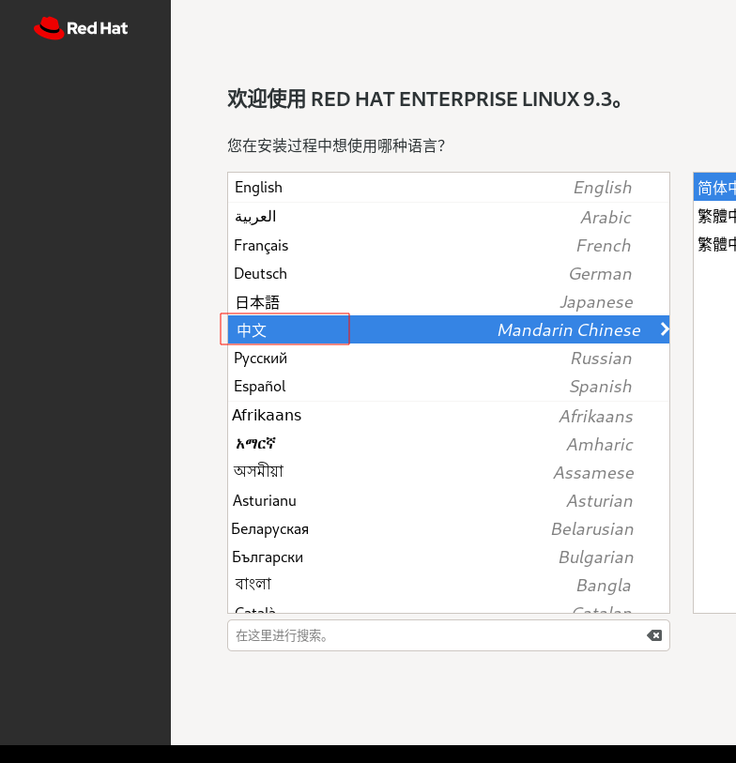Choose Asturianu from the language list
The height and width of the screenshot is (763, 736).
coord(449,501)
